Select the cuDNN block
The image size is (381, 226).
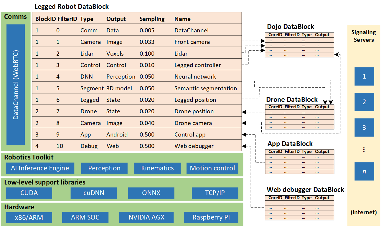click(93, 193)
